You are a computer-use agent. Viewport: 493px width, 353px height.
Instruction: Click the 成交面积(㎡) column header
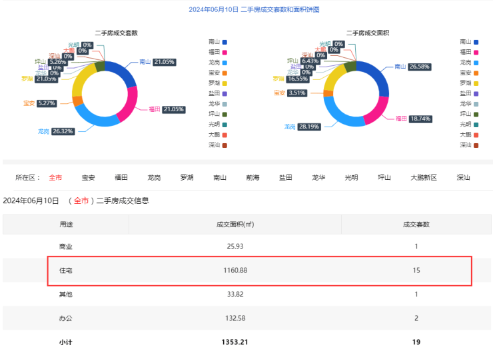235,224
